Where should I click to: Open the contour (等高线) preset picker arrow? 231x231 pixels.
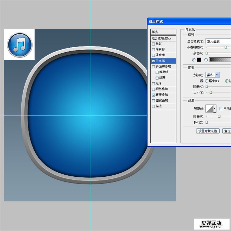[215, 109]
